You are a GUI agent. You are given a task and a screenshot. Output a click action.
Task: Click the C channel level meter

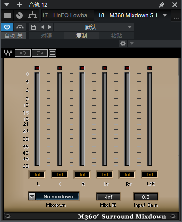pos(59,119)
